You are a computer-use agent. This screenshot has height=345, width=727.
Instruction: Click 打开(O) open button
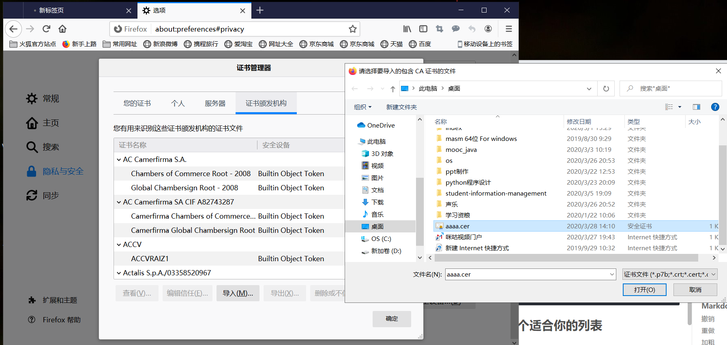pyautogui.click(x=645, y=290)
